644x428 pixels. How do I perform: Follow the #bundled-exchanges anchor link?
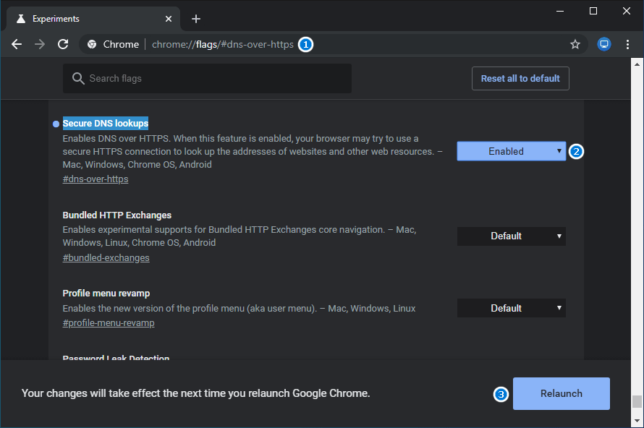click(x=106, y=258)
